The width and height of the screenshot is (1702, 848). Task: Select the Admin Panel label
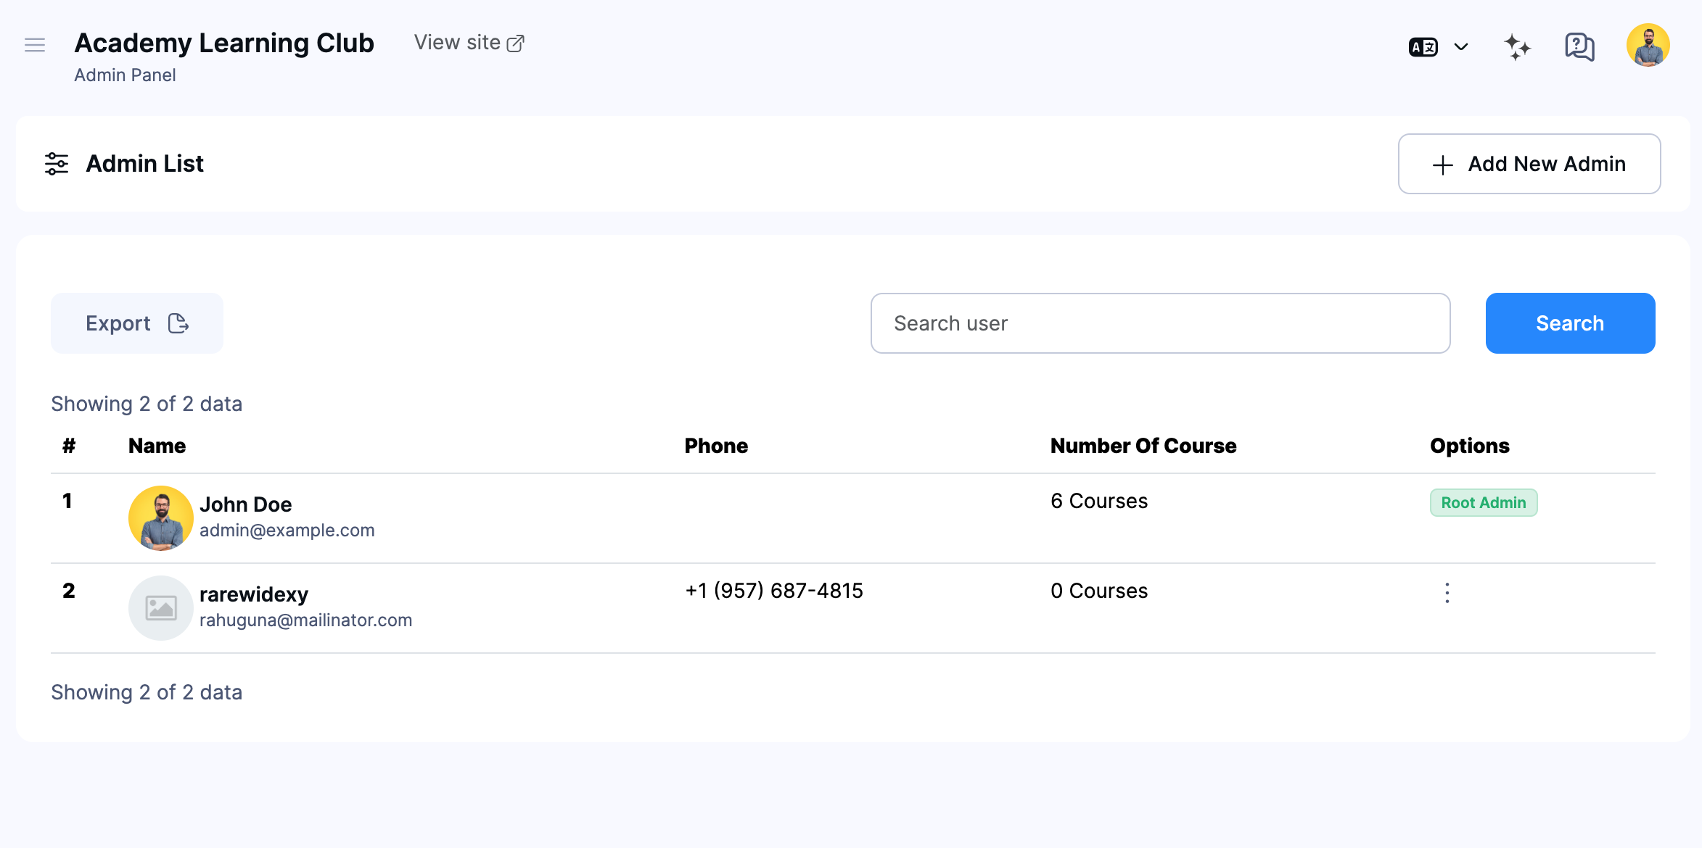pyautogui.click(x=125, y=75)
